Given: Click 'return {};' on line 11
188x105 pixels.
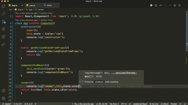Looking at the screenshot, I should [x=33, y=55].
